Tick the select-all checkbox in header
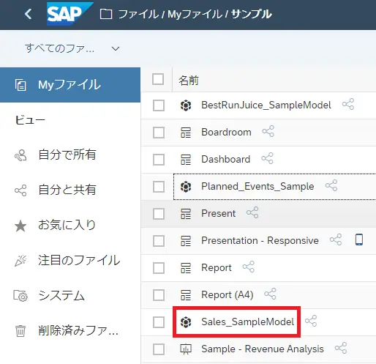 click(158, 79)
